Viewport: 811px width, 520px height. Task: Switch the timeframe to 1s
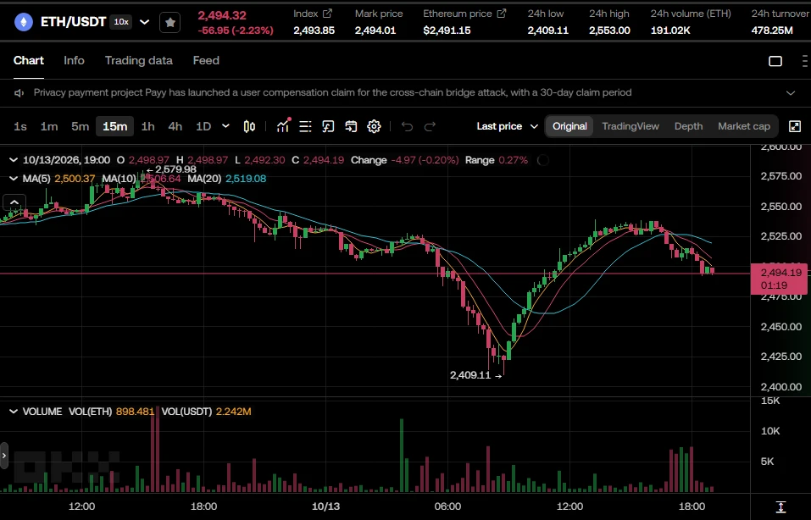(x=20, y=127)
